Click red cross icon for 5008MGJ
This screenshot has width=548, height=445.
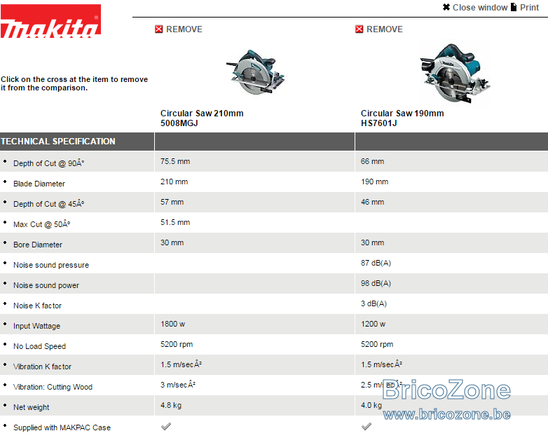(158, 29)
